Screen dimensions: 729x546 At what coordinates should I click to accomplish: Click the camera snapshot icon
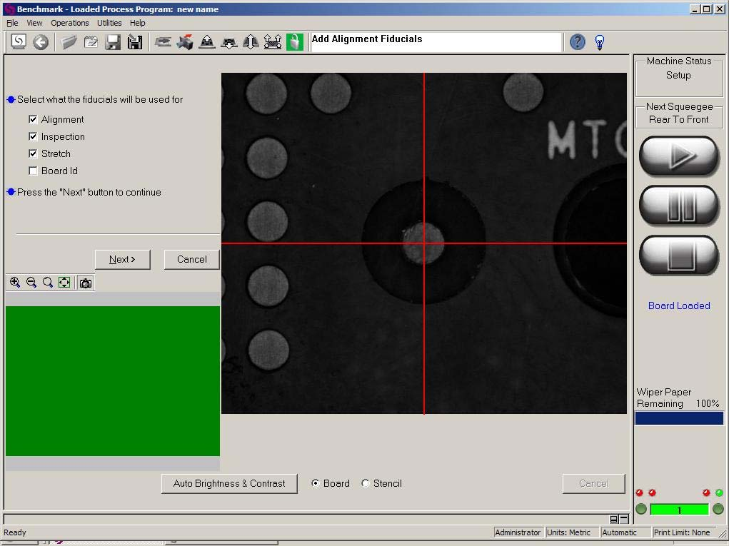86,283
